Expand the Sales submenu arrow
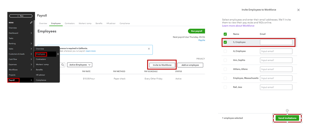This screenshot has width=311, height=128. pos(31,49)
